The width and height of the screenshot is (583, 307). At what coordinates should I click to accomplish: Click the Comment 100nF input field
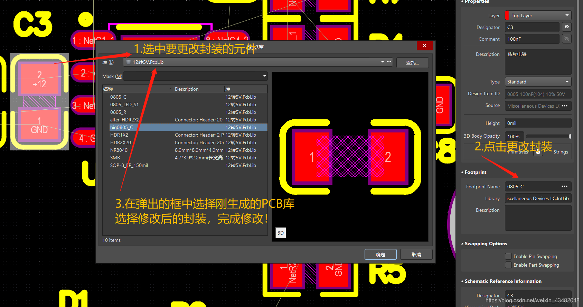pyautogui.click(x=532, y=39)
